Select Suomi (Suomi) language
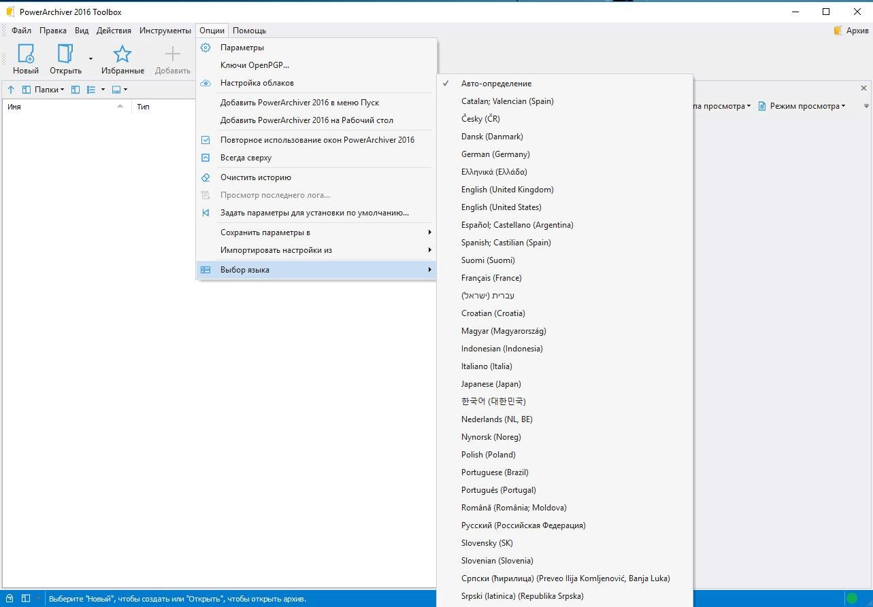 [x=565, y=260]
